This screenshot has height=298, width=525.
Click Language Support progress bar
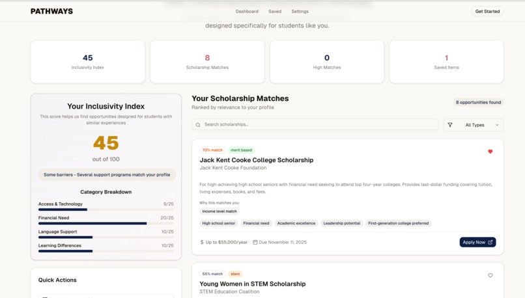tap(106, 237)
